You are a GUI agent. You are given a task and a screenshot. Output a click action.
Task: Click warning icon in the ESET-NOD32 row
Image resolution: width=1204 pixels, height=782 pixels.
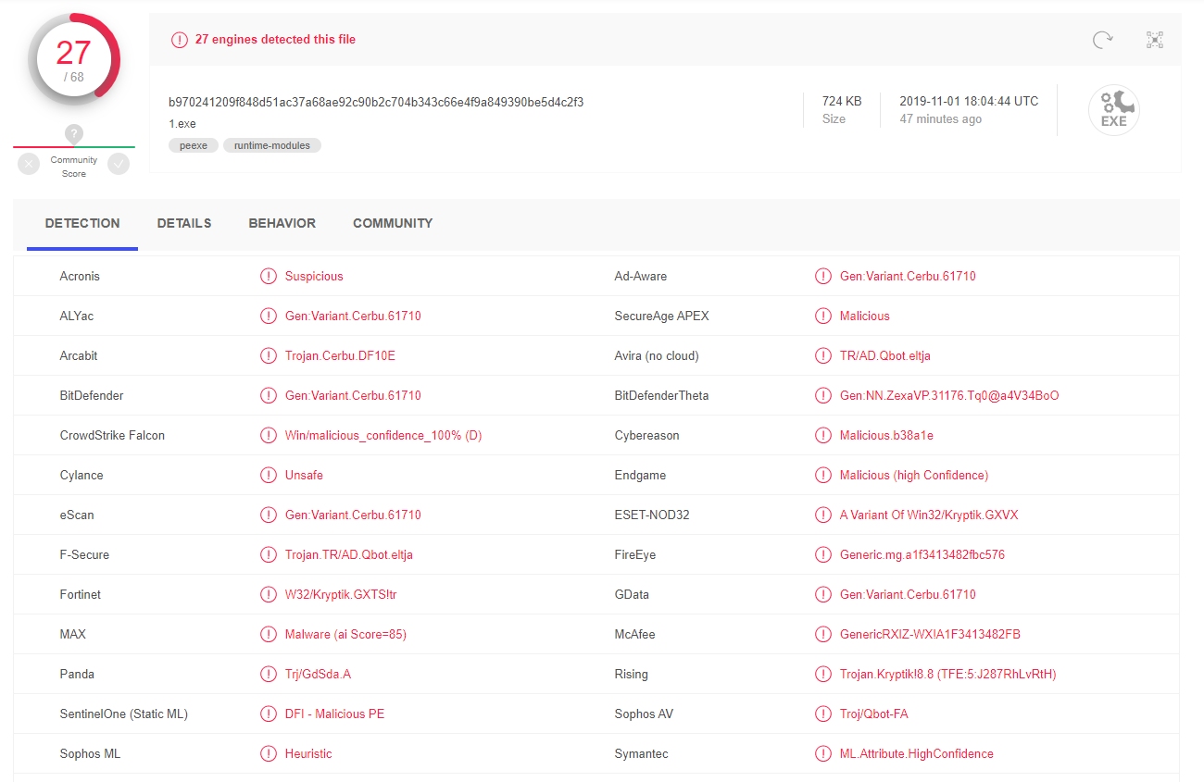(x=823, y=515)
